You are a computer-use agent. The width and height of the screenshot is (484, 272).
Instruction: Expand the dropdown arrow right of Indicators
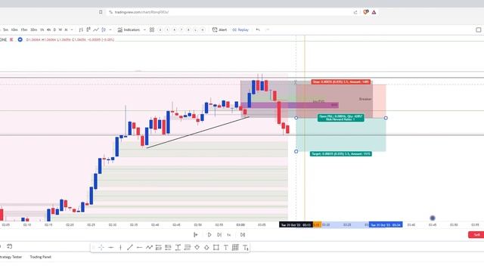coord(144,30)
